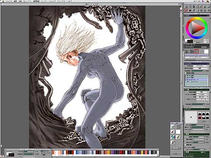
Task: Select the yellow-green brush in the small brush palette
Action: (178, 137)
